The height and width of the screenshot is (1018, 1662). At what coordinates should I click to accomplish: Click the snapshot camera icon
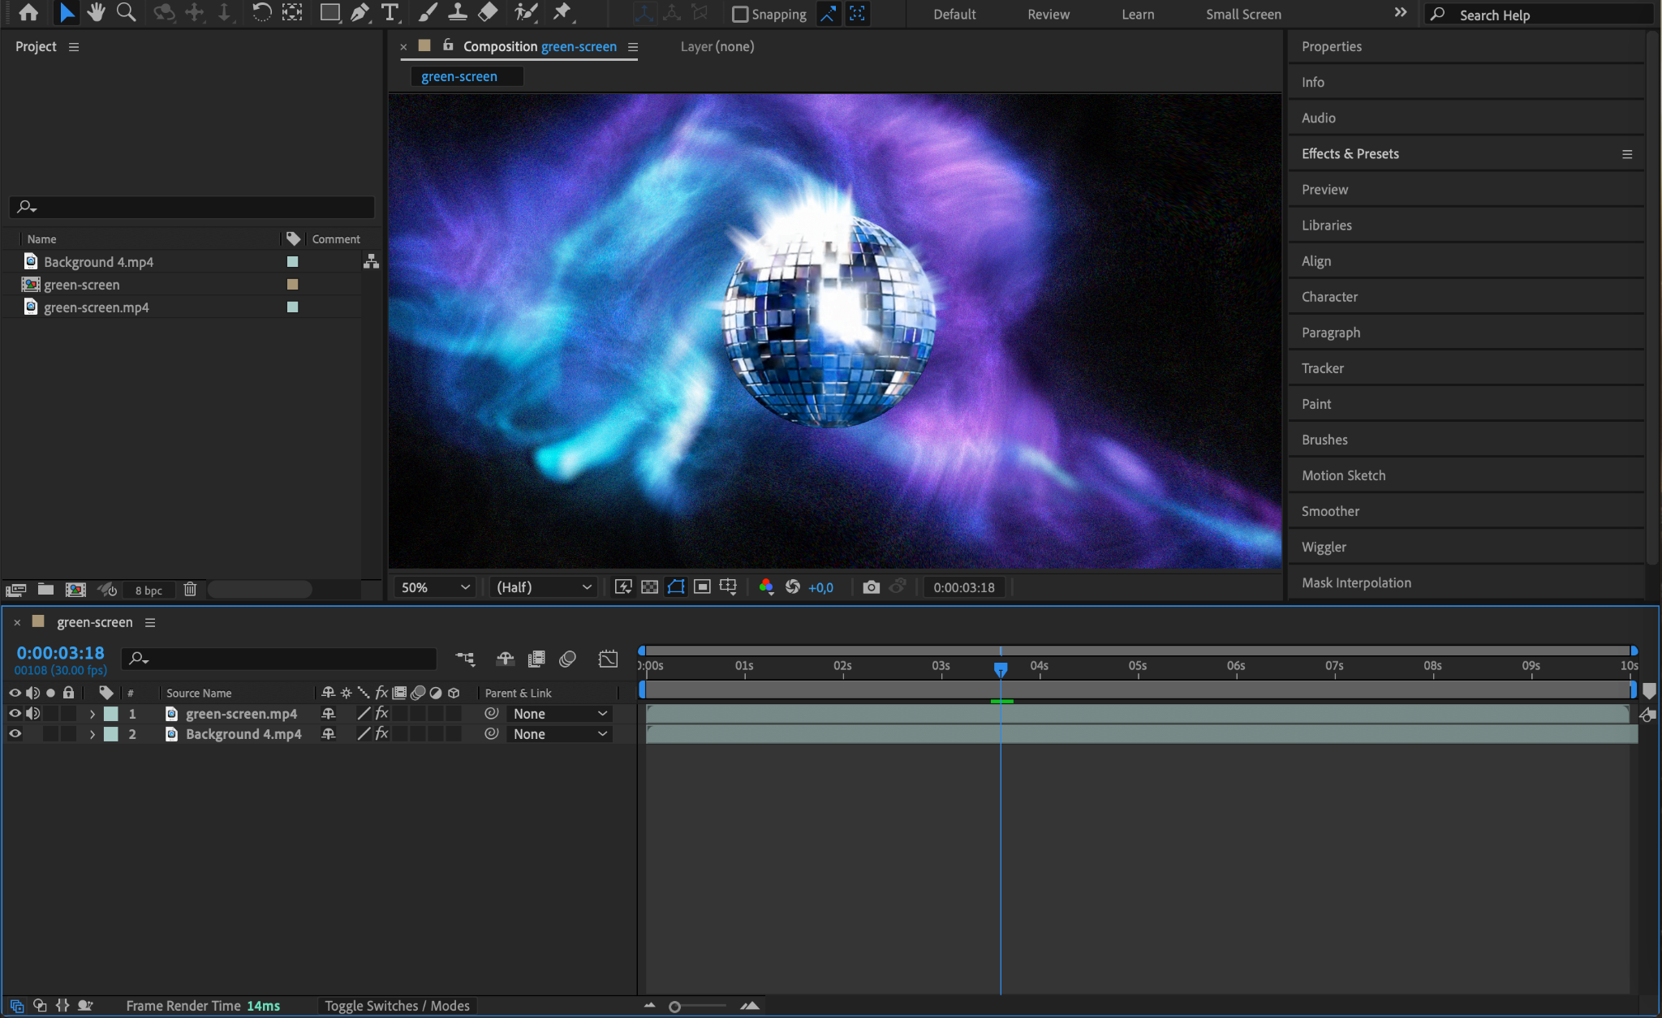(x=871, y=587)
